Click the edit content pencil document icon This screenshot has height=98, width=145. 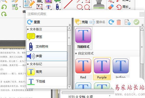[x=29, y=4]
